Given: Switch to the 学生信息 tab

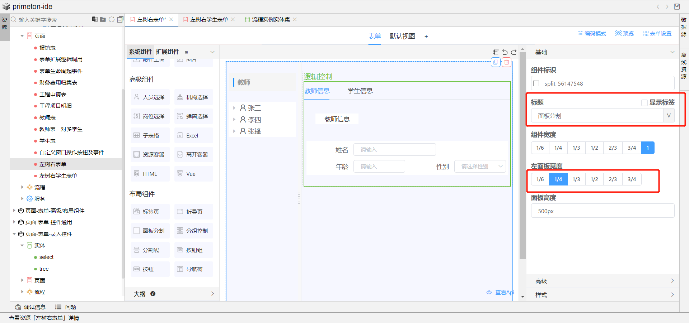Looking at the screenshot, I should (360, 91).
